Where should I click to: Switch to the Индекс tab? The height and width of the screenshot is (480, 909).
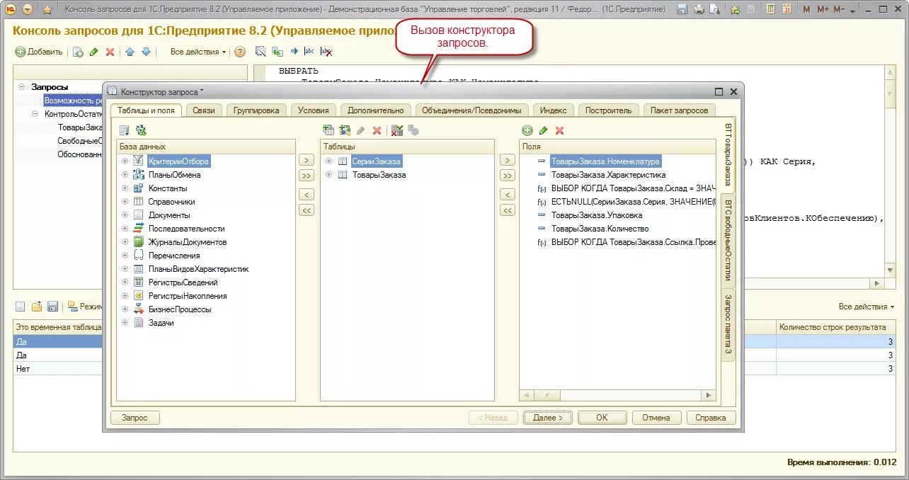[x=553, y=110]
